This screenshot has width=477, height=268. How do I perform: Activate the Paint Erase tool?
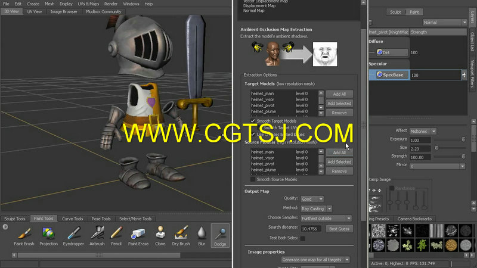[138, 236]
